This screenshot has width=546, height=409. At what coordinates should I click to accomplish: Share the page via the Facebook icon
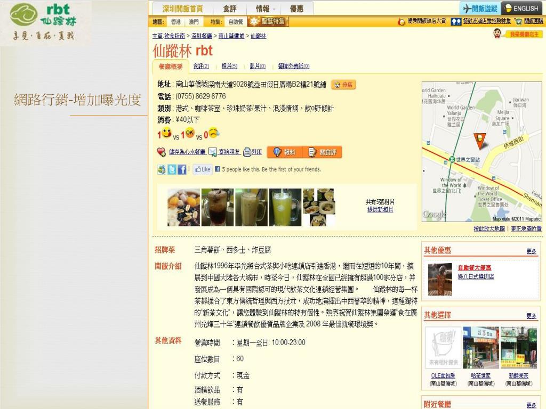[182, 169]
